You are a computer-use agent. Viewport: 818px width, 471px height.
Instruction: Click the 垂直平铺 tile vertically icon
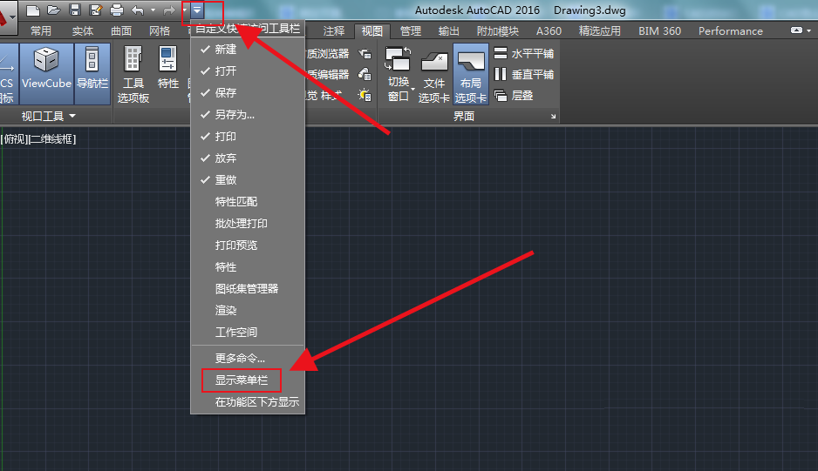pos(501,75)
